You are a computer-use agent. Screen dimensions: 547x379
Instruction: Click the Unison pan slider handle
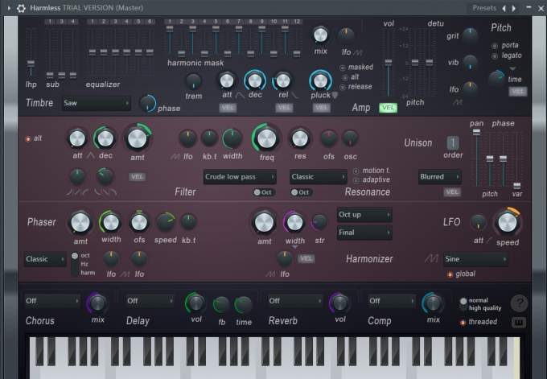(x=476, y=132)
